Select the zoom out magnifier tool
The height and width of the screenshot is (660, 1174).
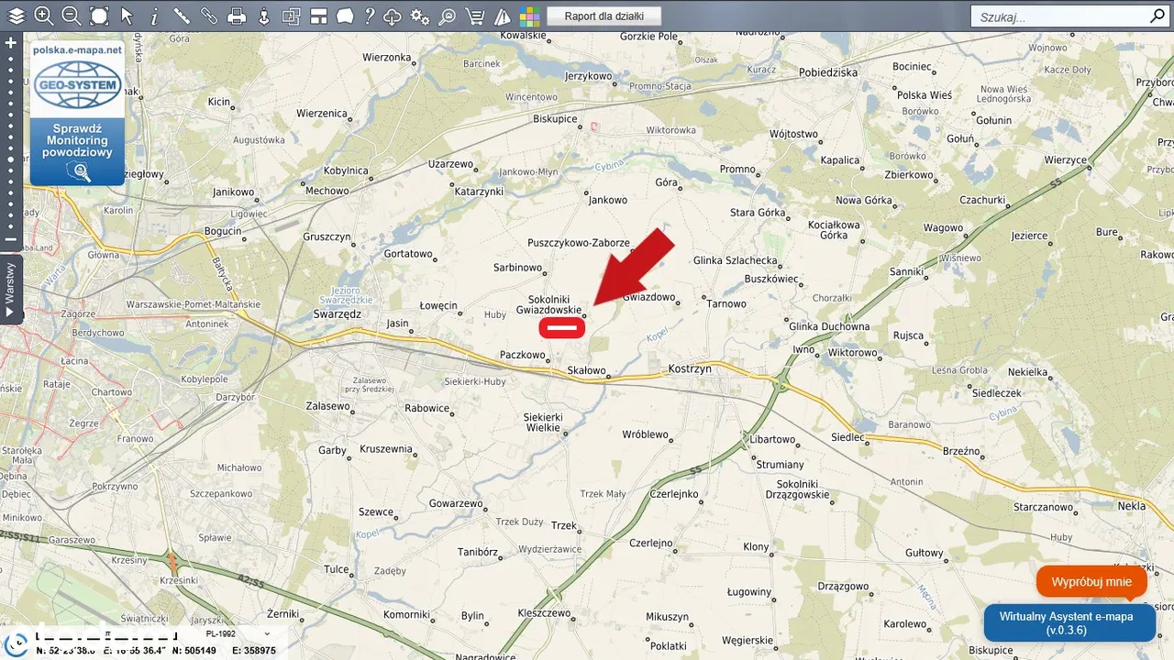71,16
